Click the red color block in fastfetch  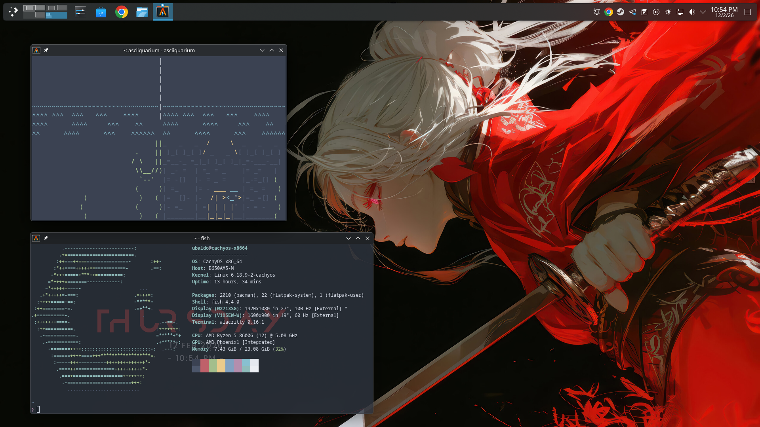coord(204,366)
